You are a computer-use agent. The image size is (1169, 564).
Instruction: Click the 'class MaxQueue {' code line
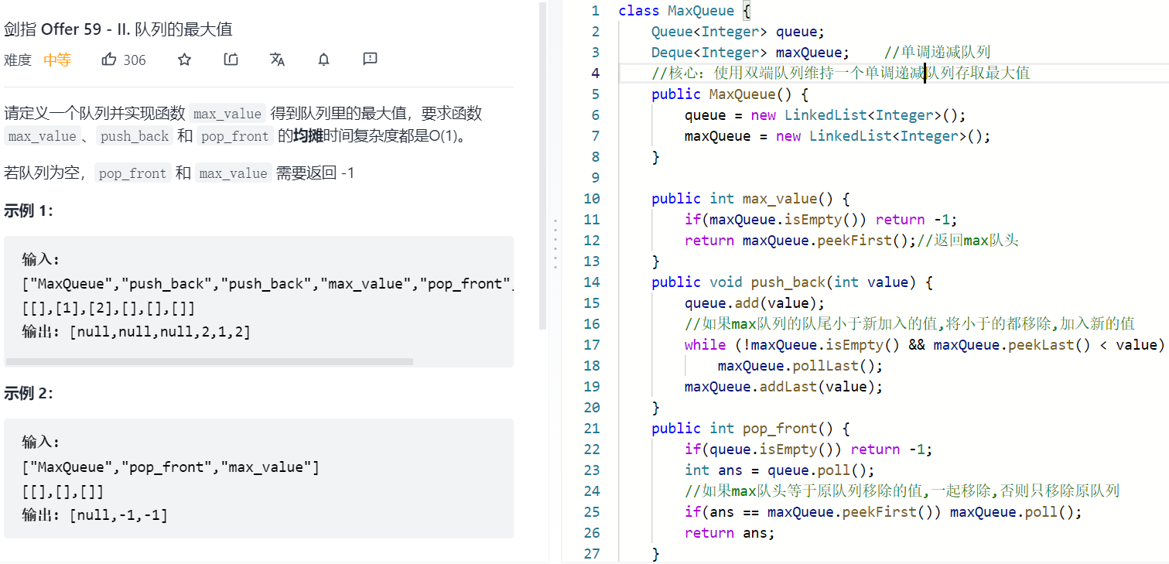pos(685,11)
